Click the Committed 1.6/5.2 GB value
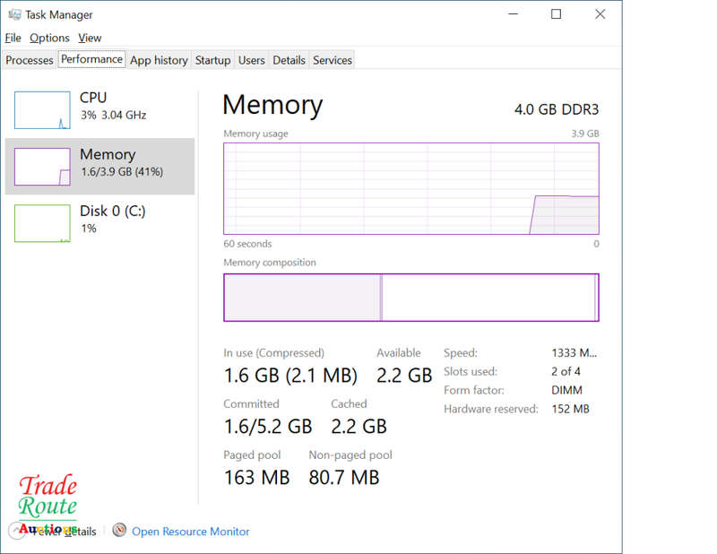 point(268,427)
